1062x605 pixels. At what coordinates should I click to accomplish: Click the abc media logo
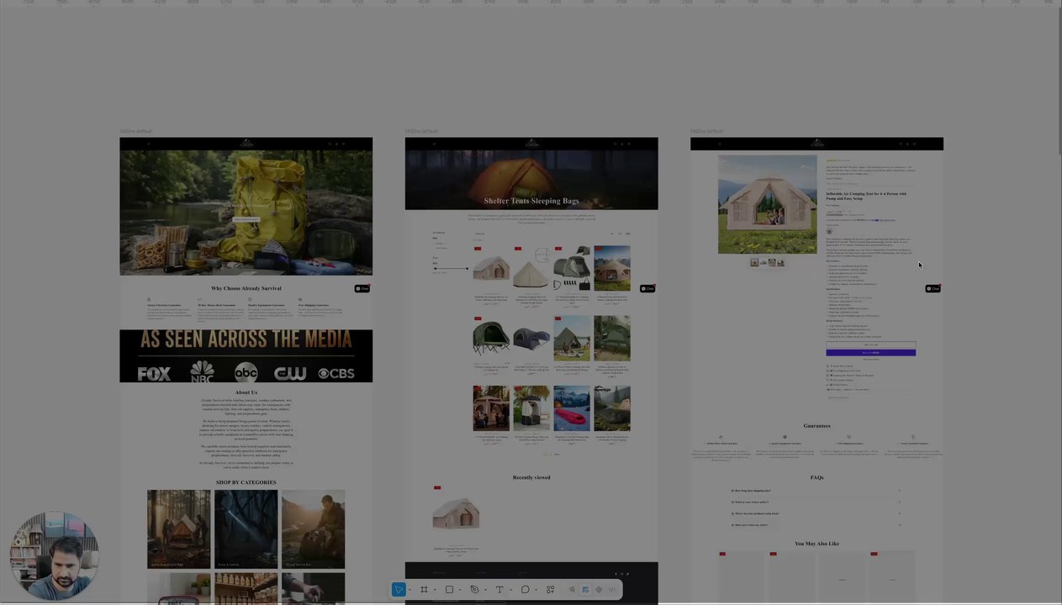point(246,373)
